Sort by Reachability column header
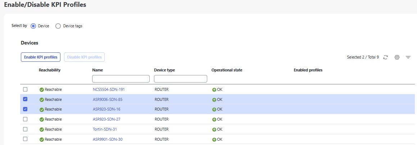Screen dimensions: 417x145 click(x=50, y=70)
